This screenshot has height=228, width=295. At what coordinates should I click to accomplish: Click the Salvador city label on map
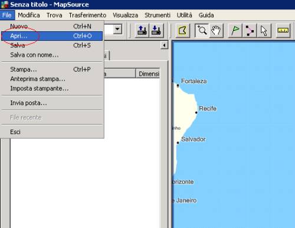coord(194,139)
